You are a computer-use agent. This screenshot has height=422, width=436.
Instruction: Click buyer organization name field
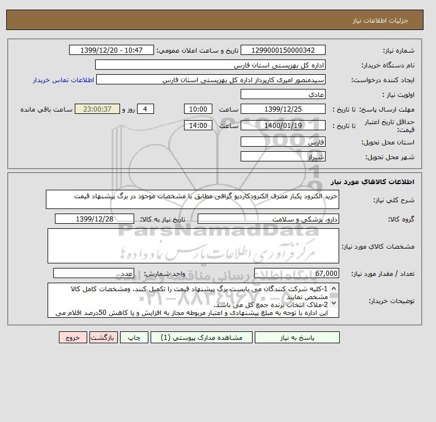[x=210, y=65]
